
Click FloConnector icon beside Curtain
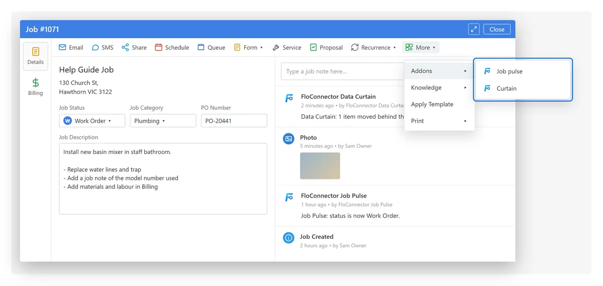[487, 88]
